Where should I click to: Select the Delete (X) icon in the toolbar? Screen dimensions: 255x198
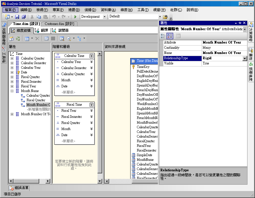pos(37,39)
